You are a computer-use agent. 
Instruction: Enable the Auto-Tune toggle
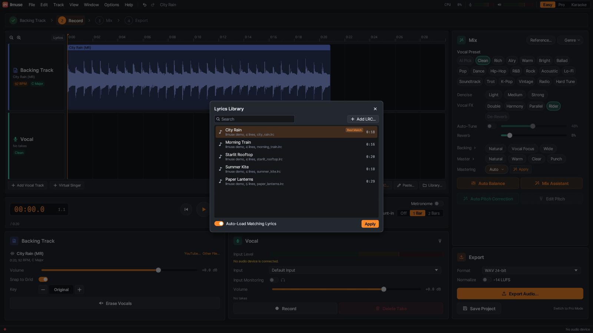click(491, 126)
